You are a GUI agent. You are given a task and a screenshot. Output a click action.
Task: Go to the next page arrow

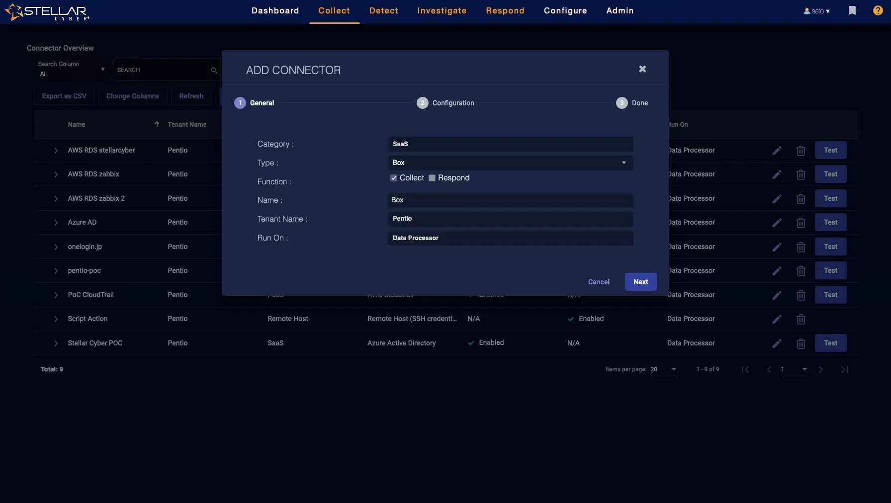pyautogui.click(x=821, y=369)
